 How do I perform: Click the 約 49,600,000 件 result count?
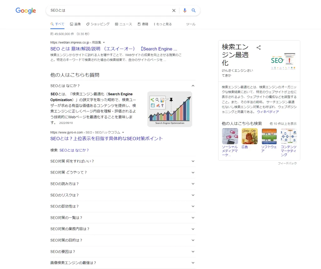click(70, 34)
